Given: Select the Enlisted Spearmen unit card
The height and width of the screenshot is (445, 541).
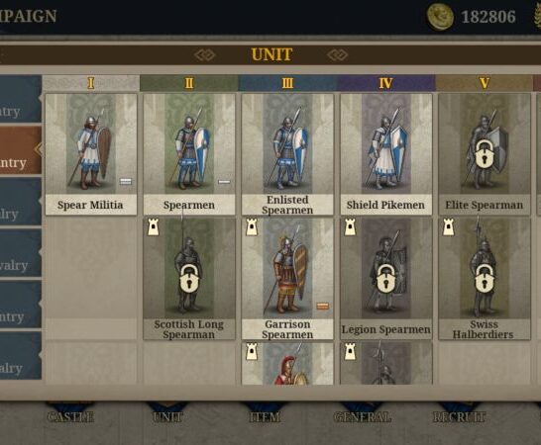Looking at the screenshot, I should 287,154.
